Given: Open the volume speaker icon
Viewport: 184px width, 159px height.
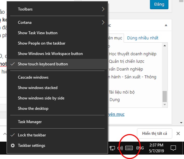Looking at the screenshot, I should point(120,148).
